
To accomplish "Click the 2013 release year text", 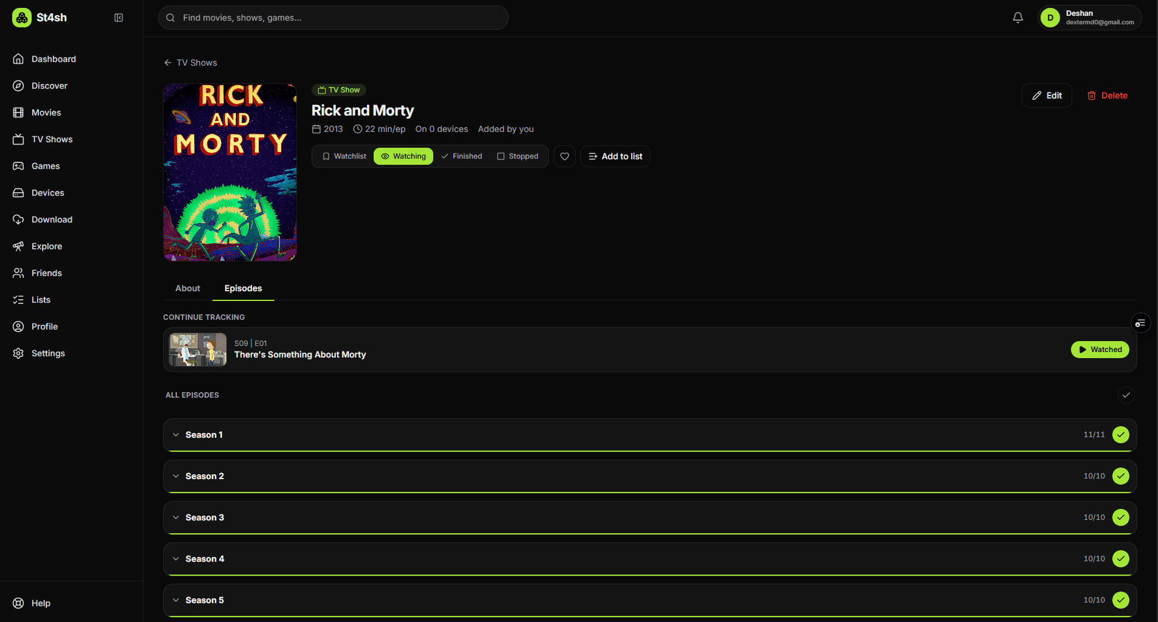I will 333,129.
